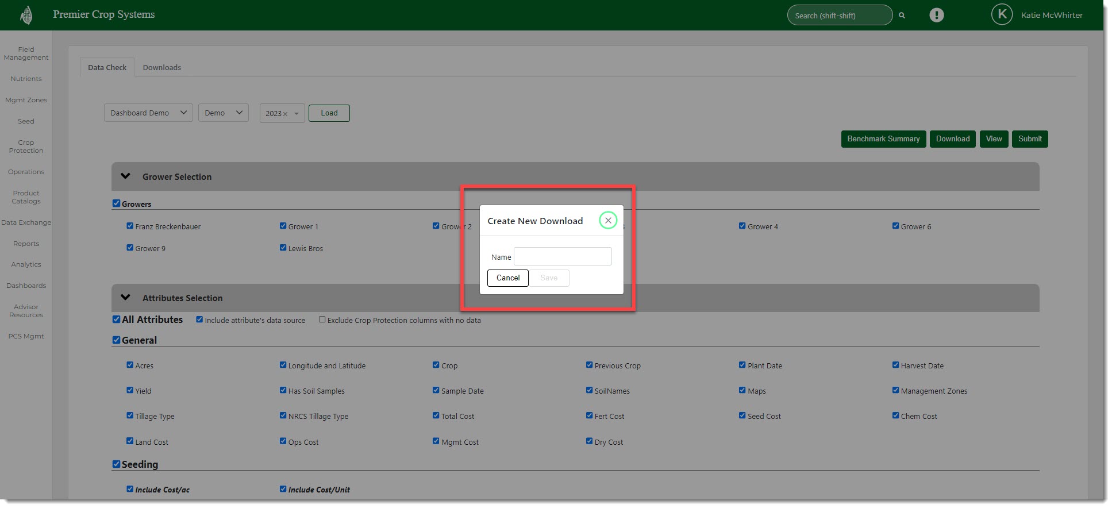The image size is (1112, 508).
Task: Click the Benchmark Summary button
Action: coord(883,139)
